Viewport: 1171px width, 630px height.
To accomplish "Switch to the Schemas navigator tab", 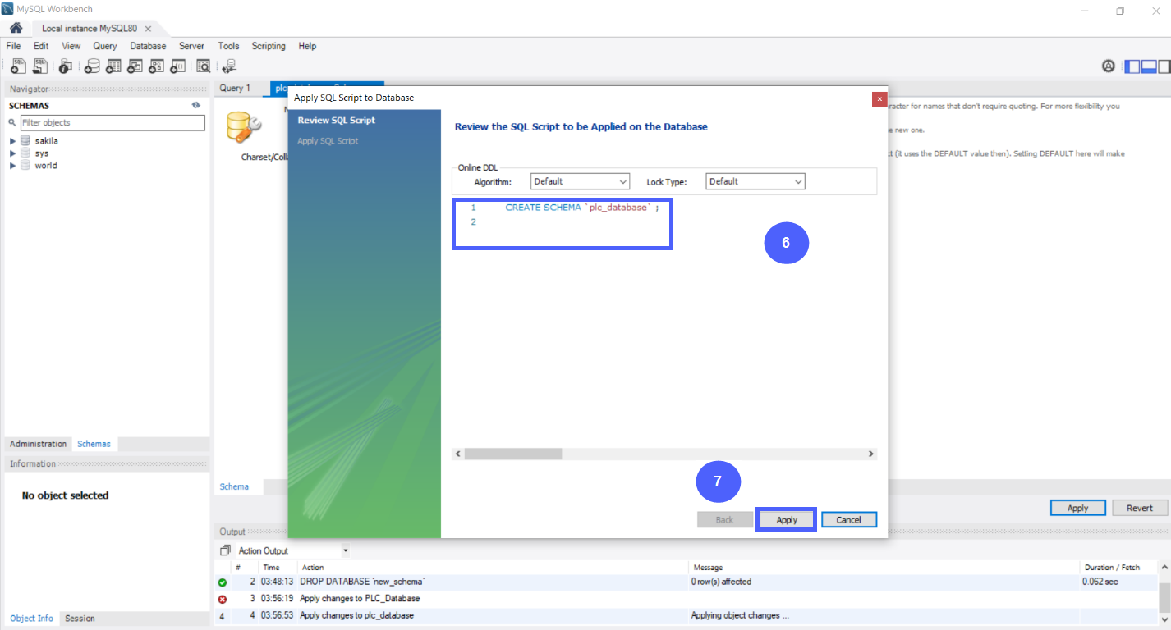I will [x=94, y=444].
